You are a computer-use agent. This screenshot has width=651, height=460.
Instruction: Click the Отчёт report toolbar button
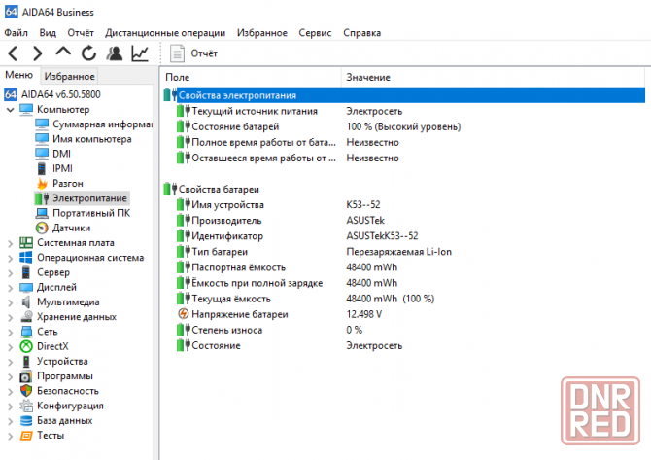194,53
